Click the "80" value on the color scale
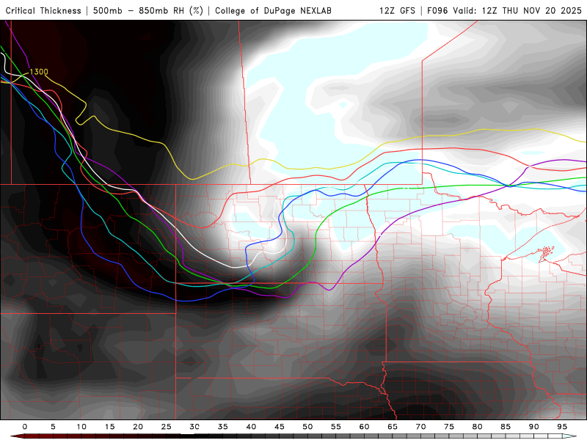 [478, 427]
